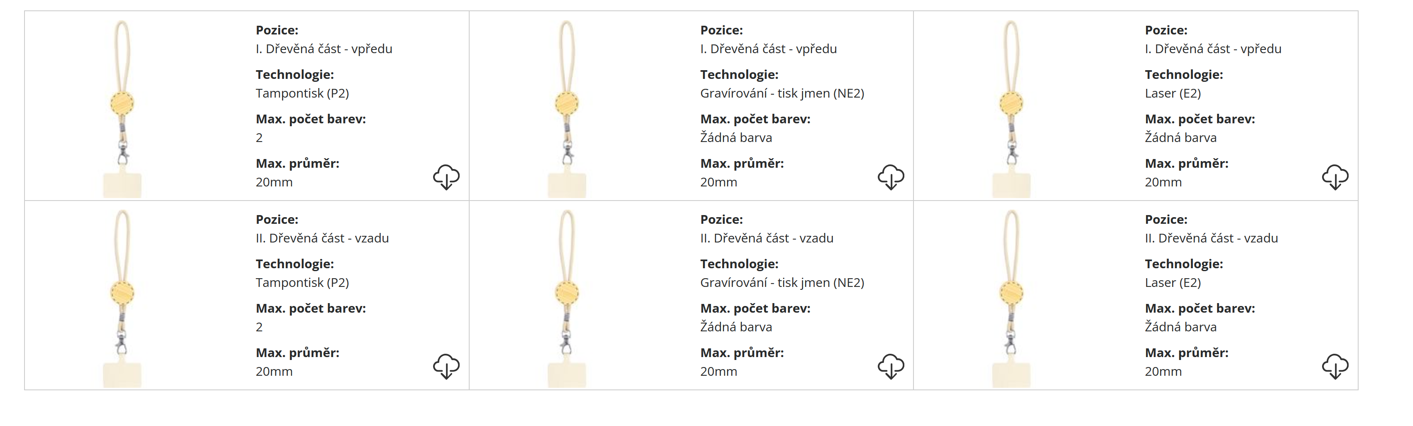The width and height of the screenshot is (1413, 426).
Task: Click 'Gravírování - tisk jmen (NE2)' in vpředu card
Action: (781, 93)
